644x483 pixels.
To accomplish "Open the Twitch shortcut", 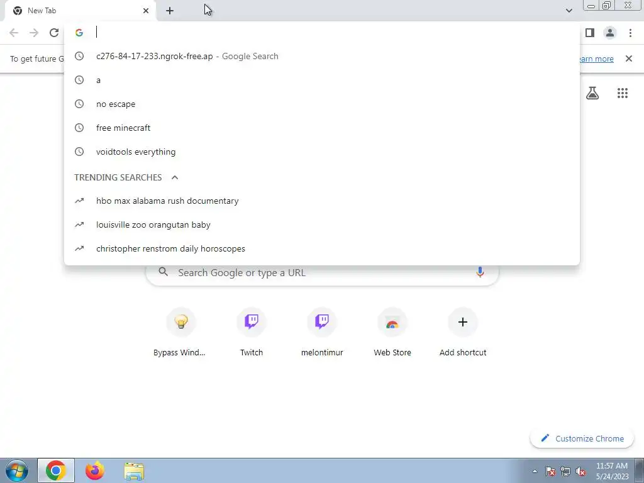I will (252, 333).
